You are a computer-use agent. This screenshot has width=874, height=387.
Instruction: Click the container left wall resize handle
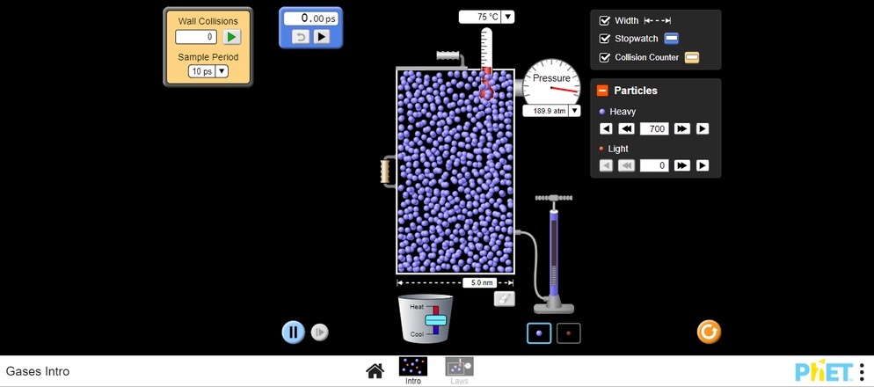point(386,172)
